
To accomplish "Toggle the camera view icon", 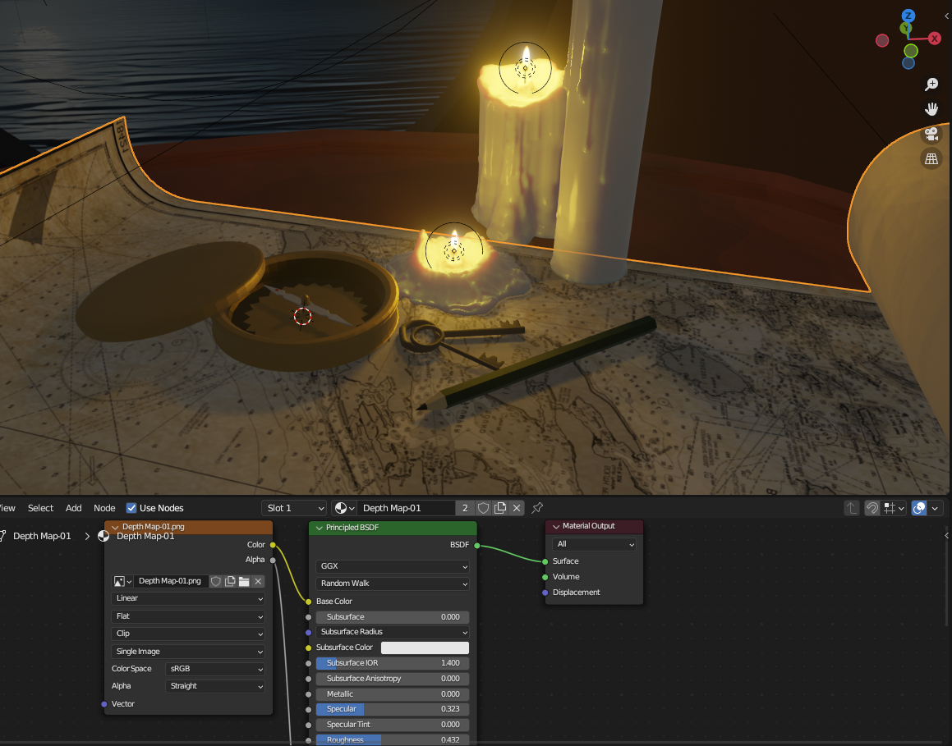I will tap(931, 134).
